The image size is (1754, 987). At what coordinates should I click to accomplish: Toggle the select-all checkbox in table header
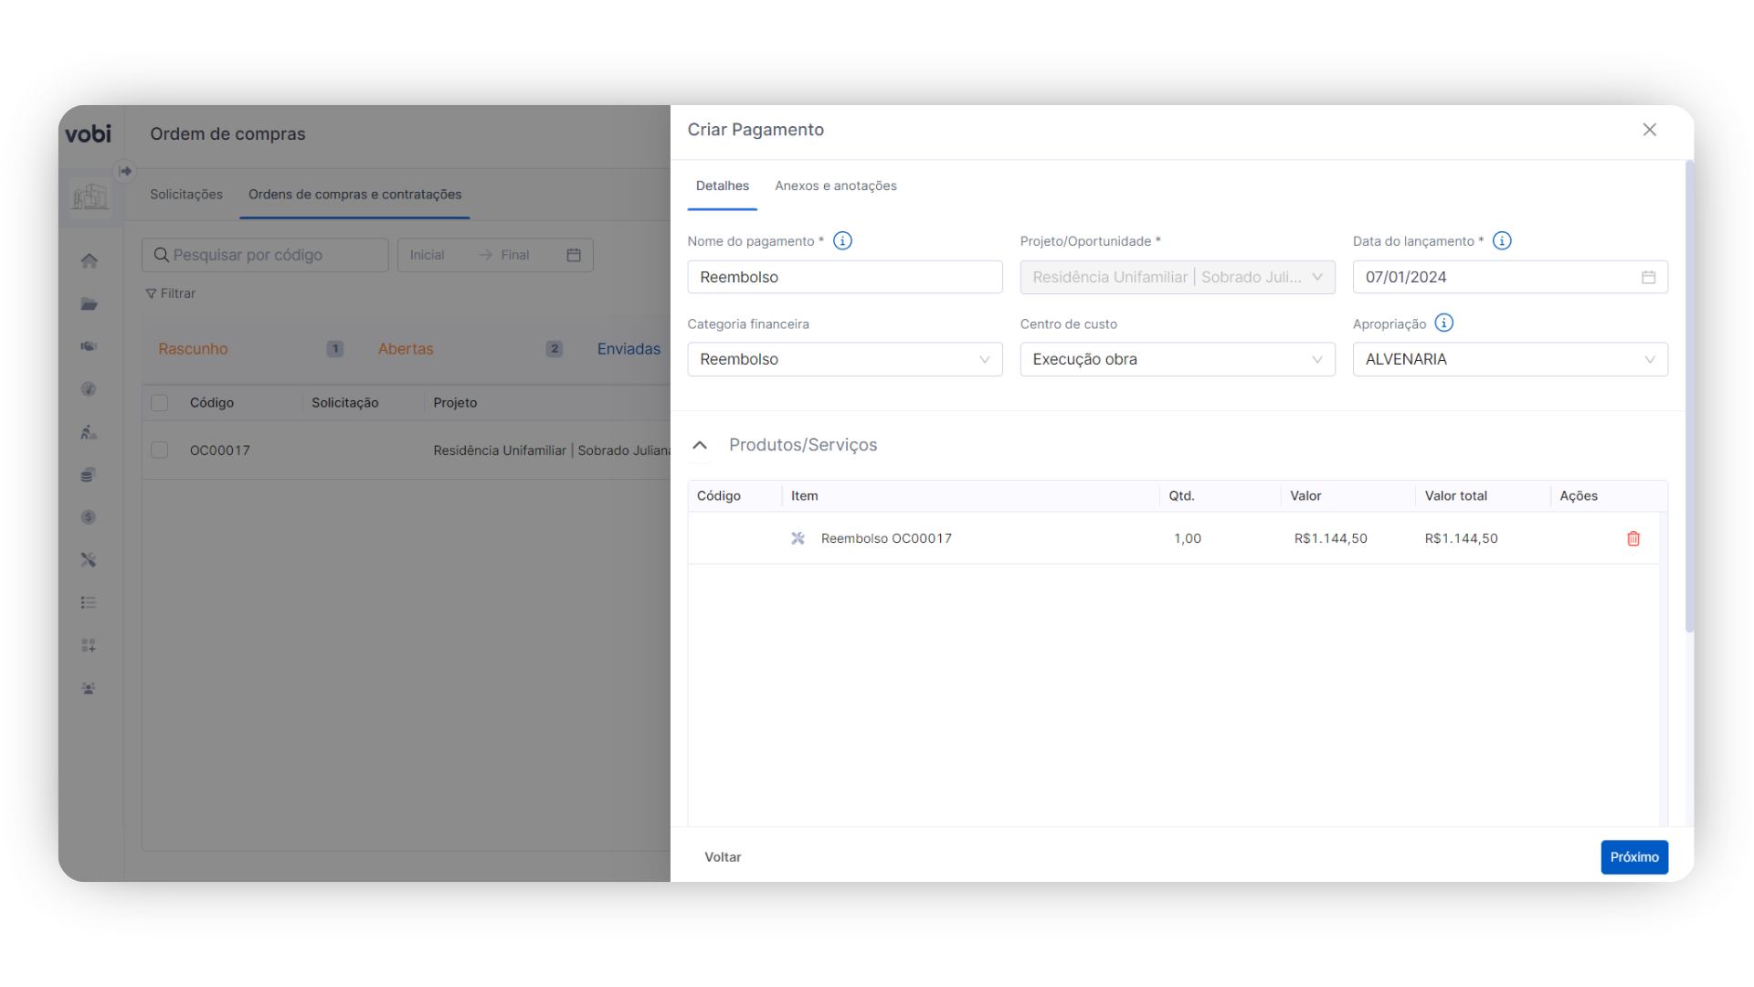pyautogui.click(x=160, y=403)
